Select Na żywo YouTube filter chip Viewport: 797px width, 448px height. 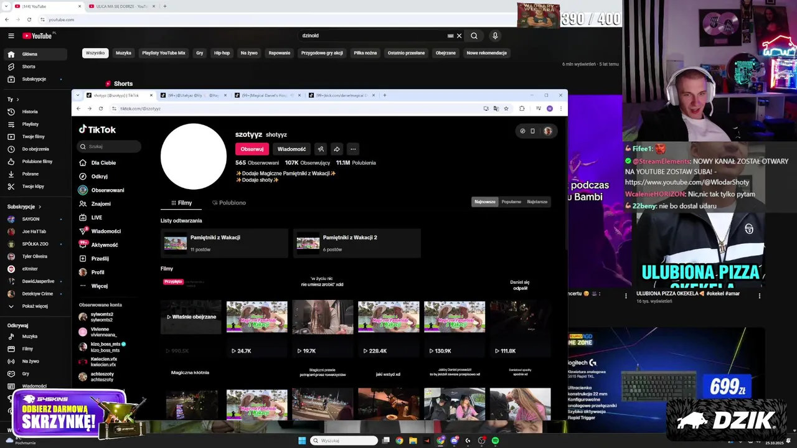[249, 53]
